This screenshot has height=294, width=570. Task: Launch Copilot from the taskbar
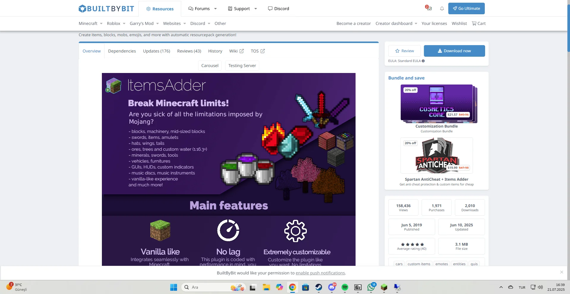tap(280, 287)
